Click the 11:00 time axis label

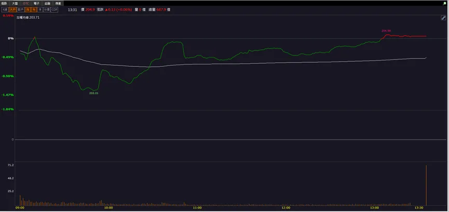pyautogui.click(x=197, y=208)
